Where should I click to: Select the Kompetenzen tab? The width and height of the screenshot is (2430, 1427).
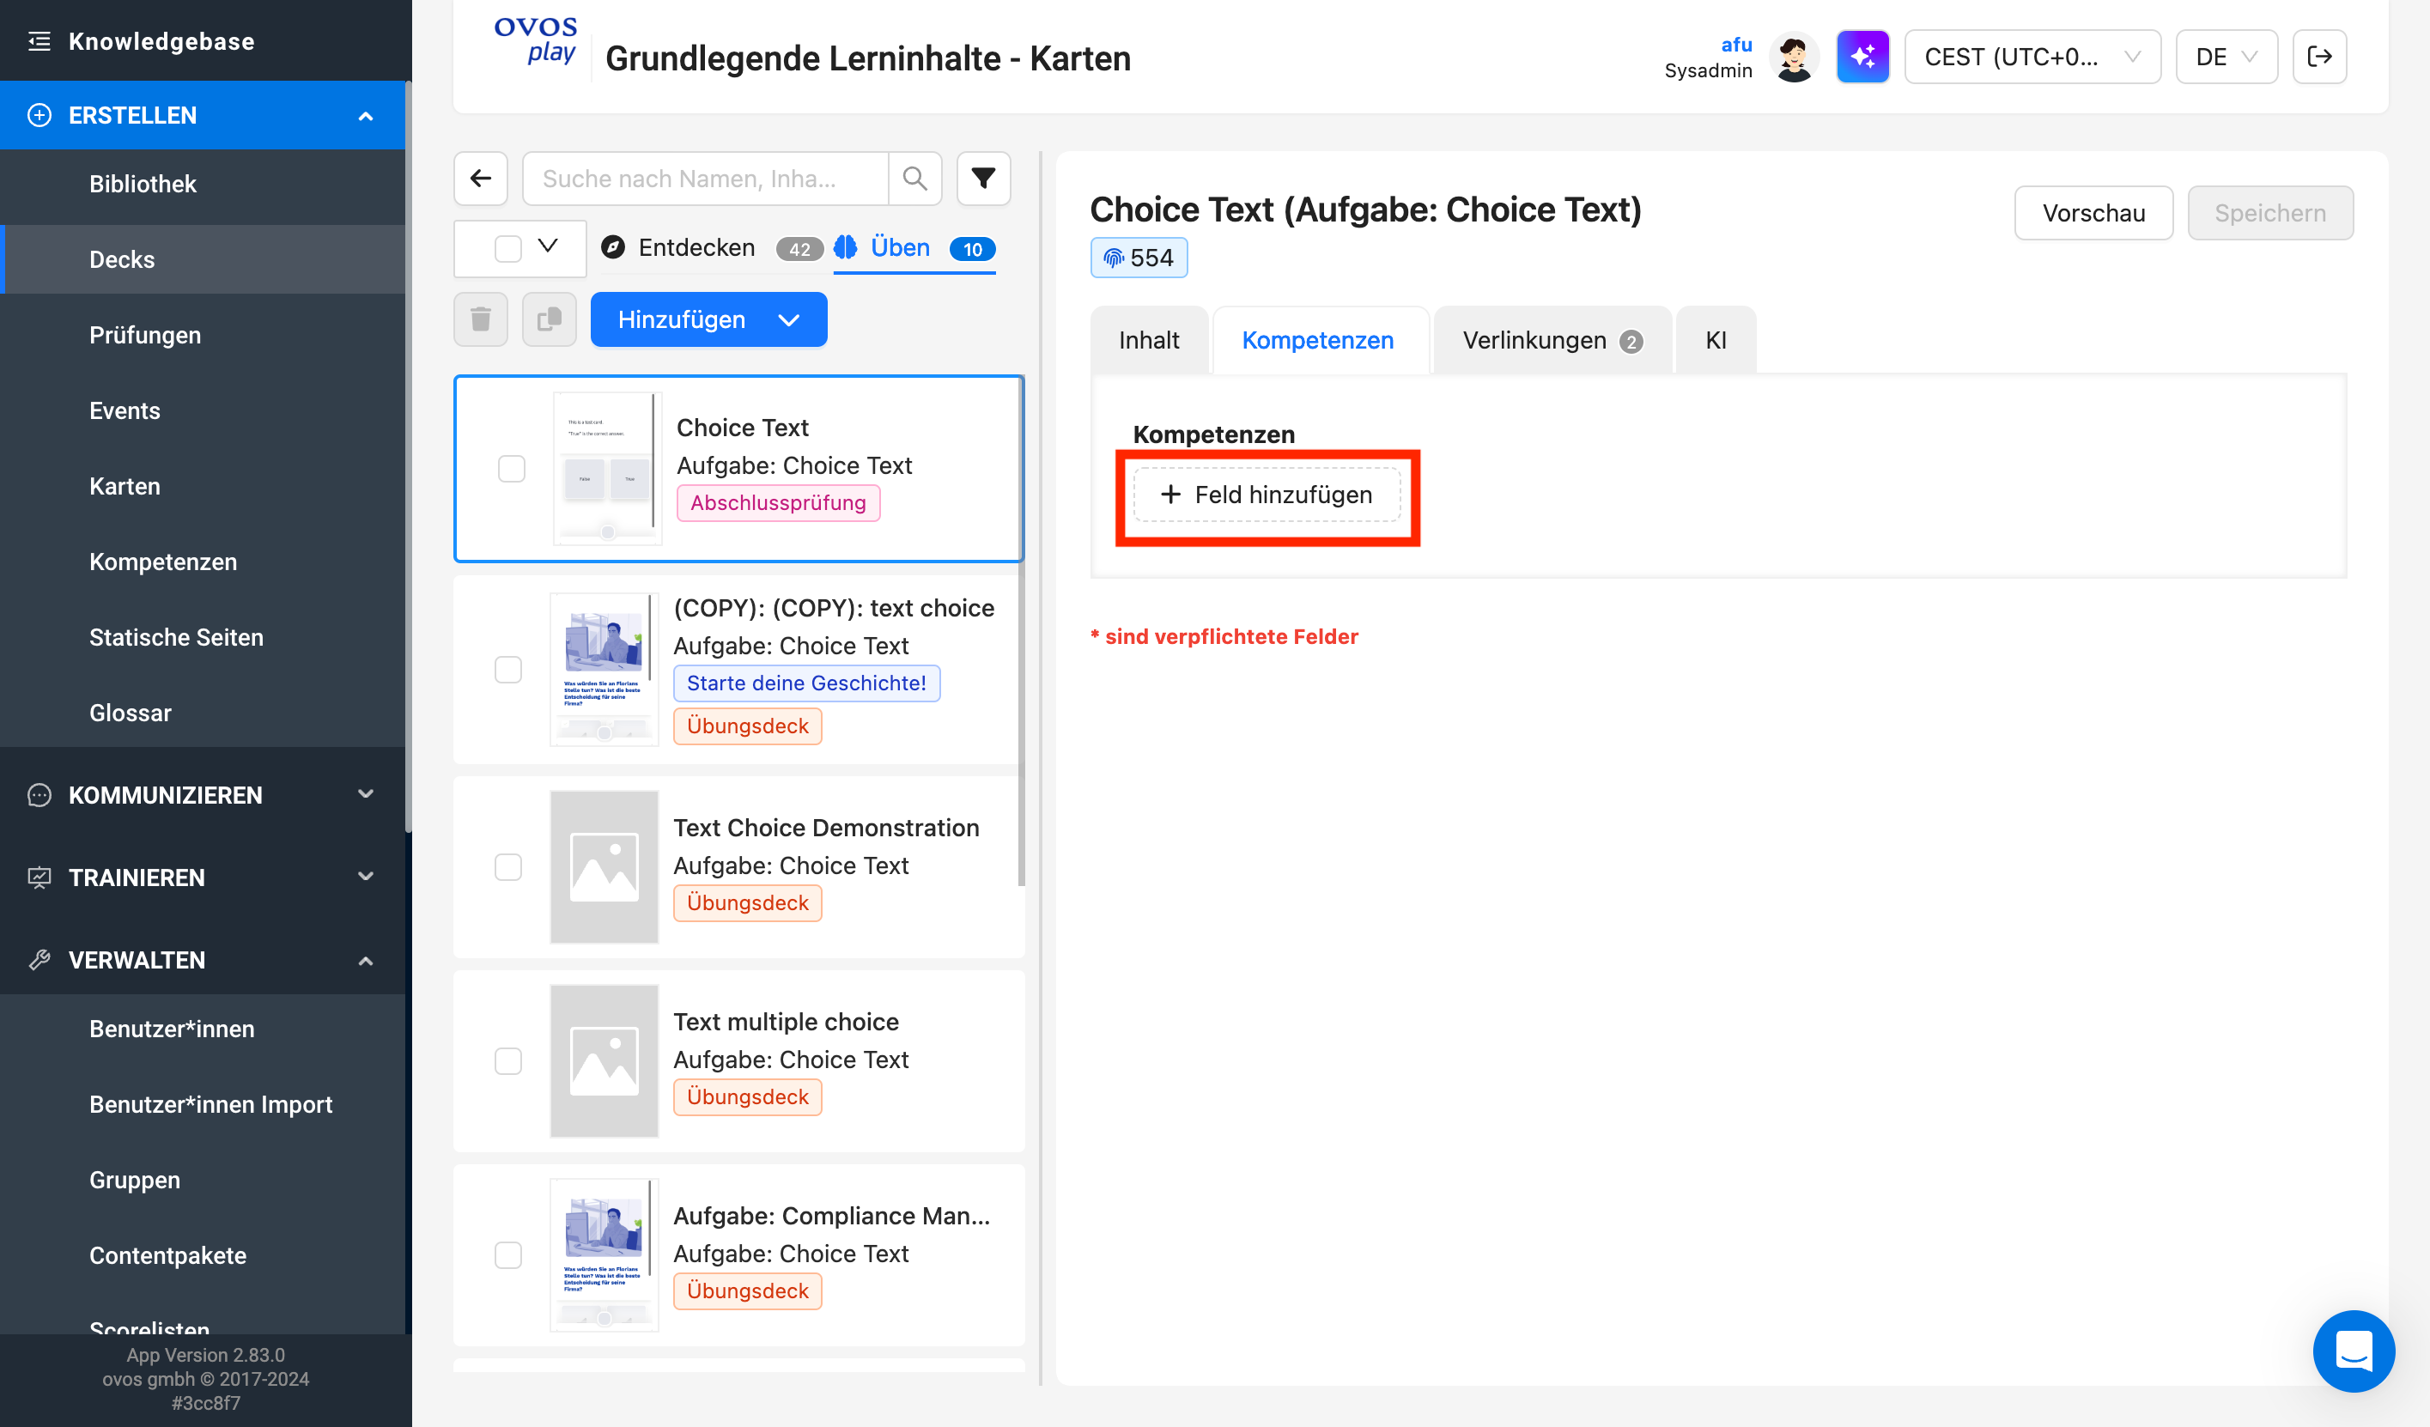(x=1317, y=340)
